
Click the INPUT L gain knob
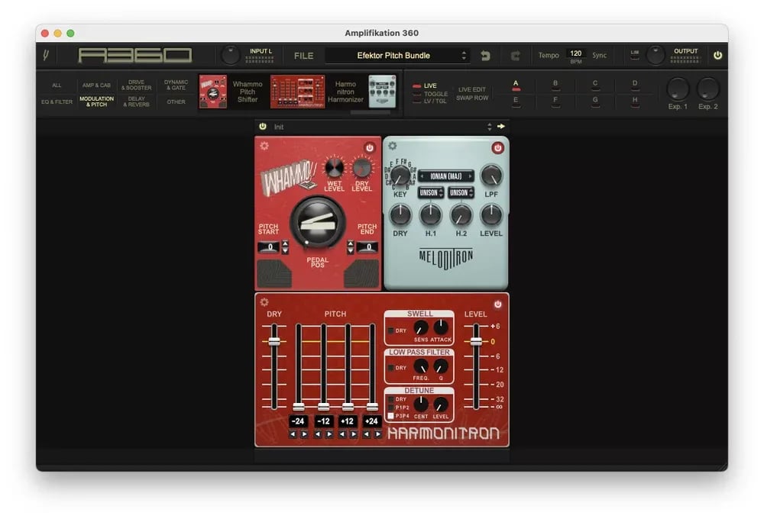pyautogui.click(x=231, y=55)
